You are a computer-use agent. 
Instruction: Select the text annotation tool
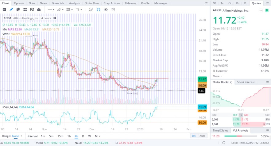78,10
